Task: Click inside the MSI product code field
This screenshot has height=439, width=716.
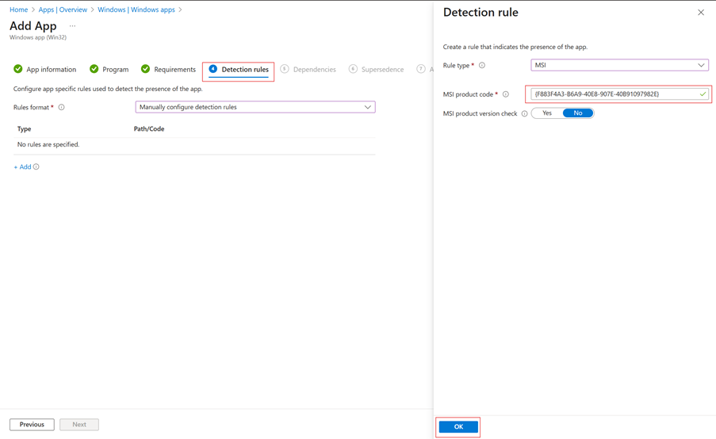Action: pyautogui.click(x=619, y=94)
